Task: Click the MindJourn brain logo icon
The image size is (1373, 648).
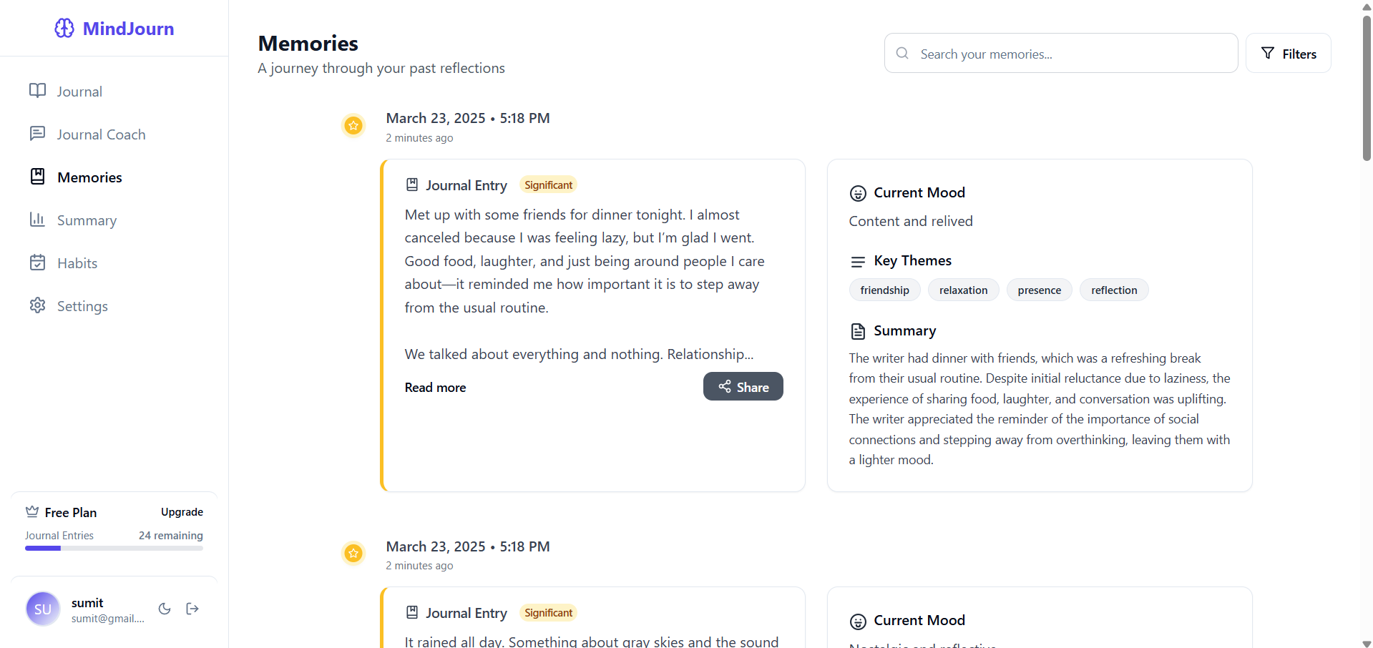Action: point(64,29)
